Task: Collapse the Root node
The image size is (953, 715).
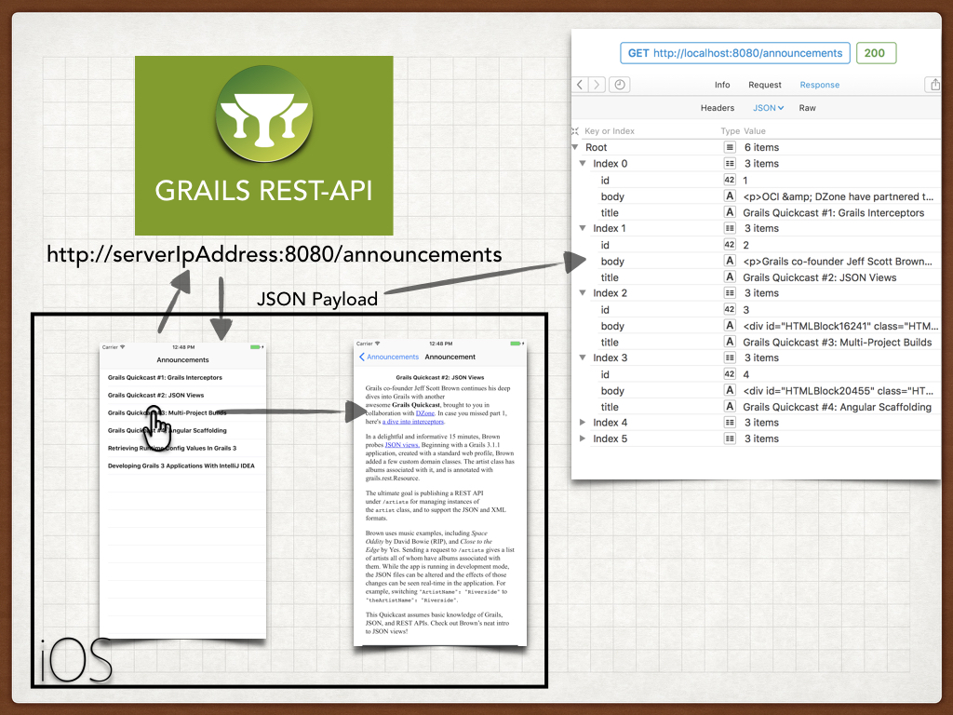Action: pyautogui.click(x=575, y=147)
